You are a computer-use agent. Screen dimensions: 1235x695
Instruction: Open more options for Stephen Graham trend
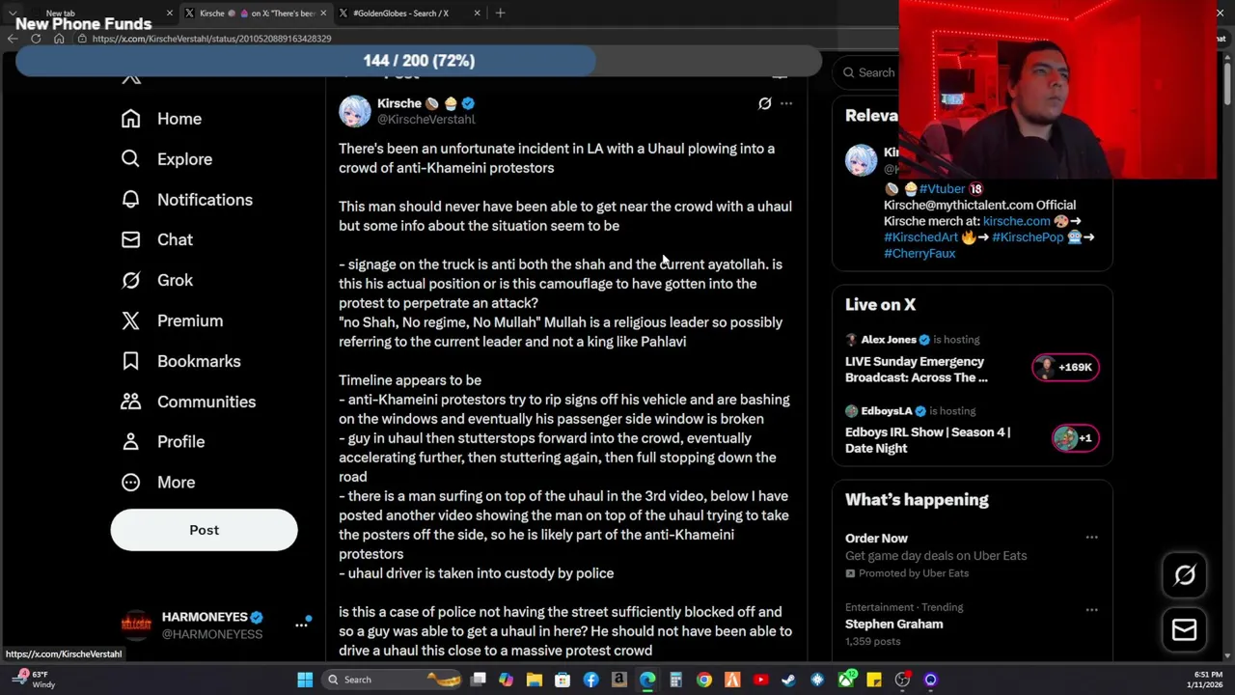[x=1091, y=610]
